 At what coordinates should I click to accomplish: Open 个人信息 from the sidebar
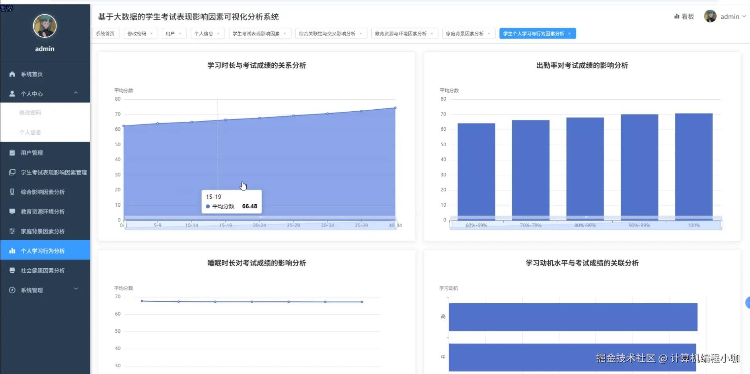[31, 132]
